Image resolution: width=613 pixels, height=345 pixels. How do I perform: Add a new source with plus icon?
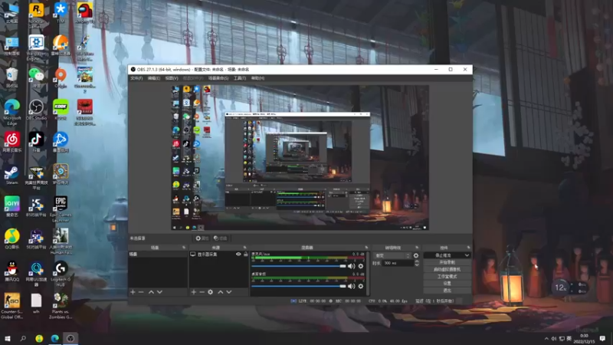194,292
